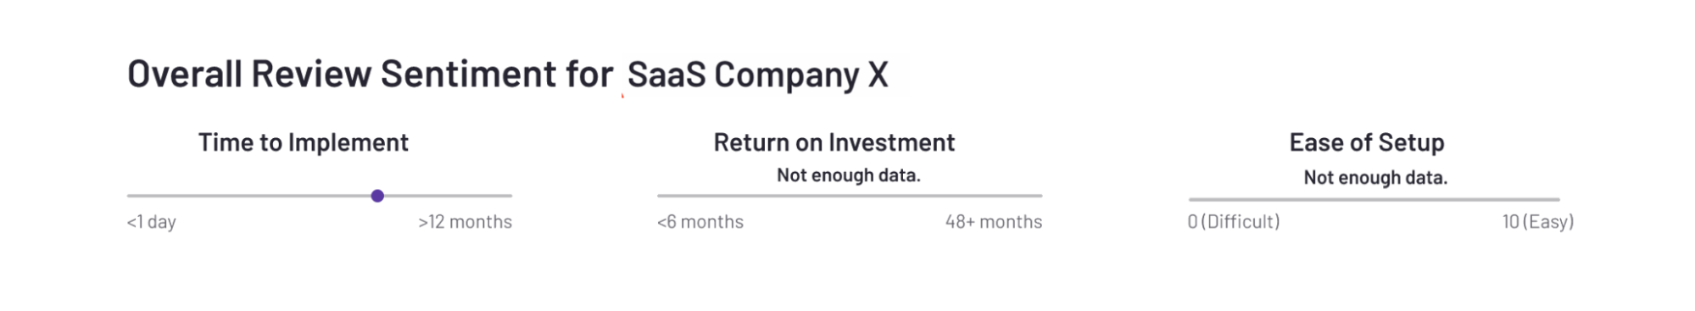The width and height of the screenshot is (1695, 311).
Task: Select the Ease of Setup heading
Action: 1367,142
